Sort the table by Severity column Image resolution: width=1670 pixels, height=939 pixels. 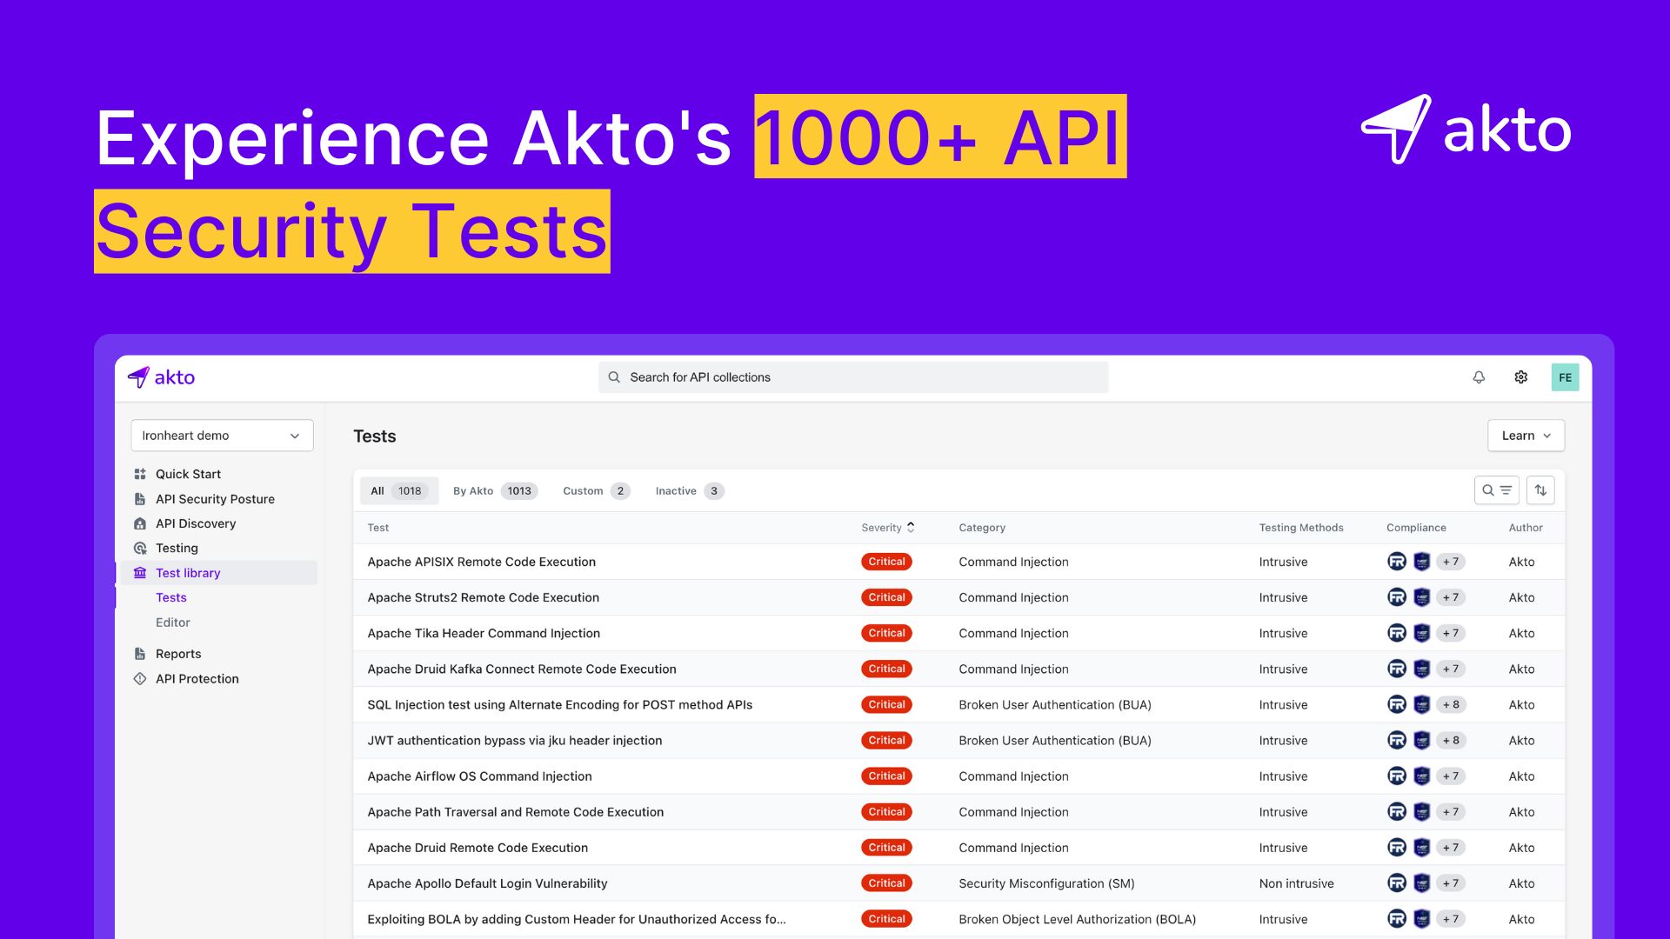[888, 528]
